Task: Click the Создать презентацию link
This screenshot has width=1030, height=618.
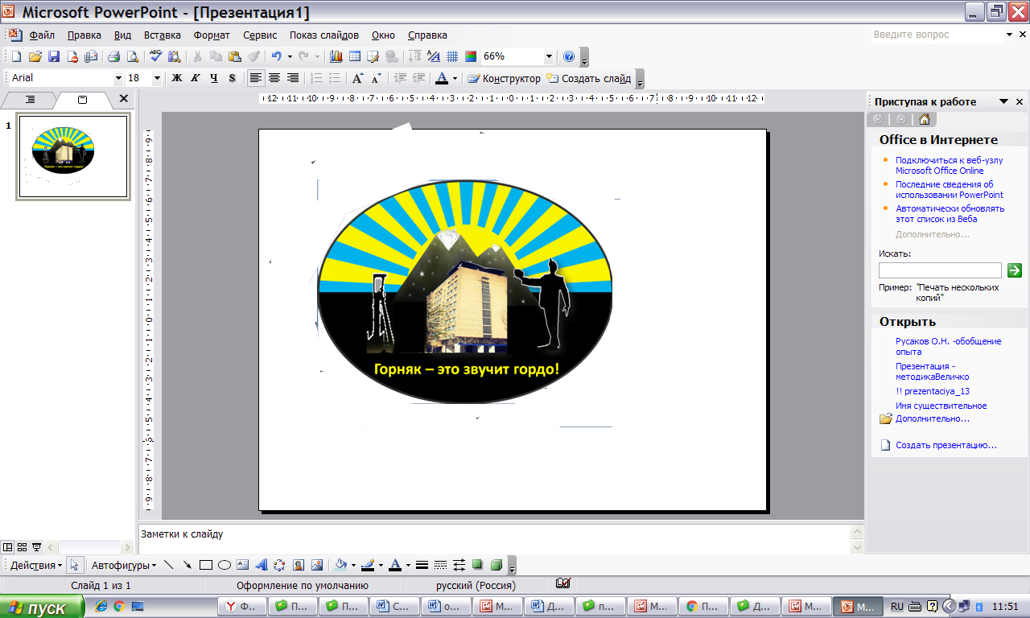Action: coord(946,445)
